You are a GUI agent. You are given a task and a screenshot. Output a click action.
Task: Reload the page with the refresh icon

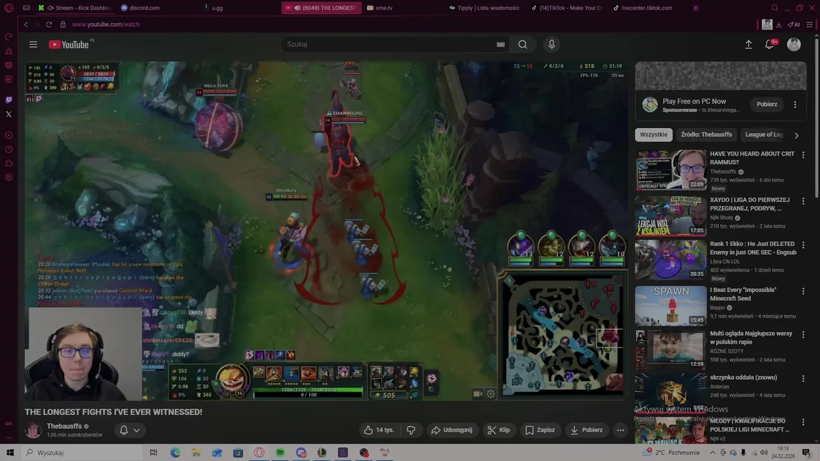(x=49, y=24)
